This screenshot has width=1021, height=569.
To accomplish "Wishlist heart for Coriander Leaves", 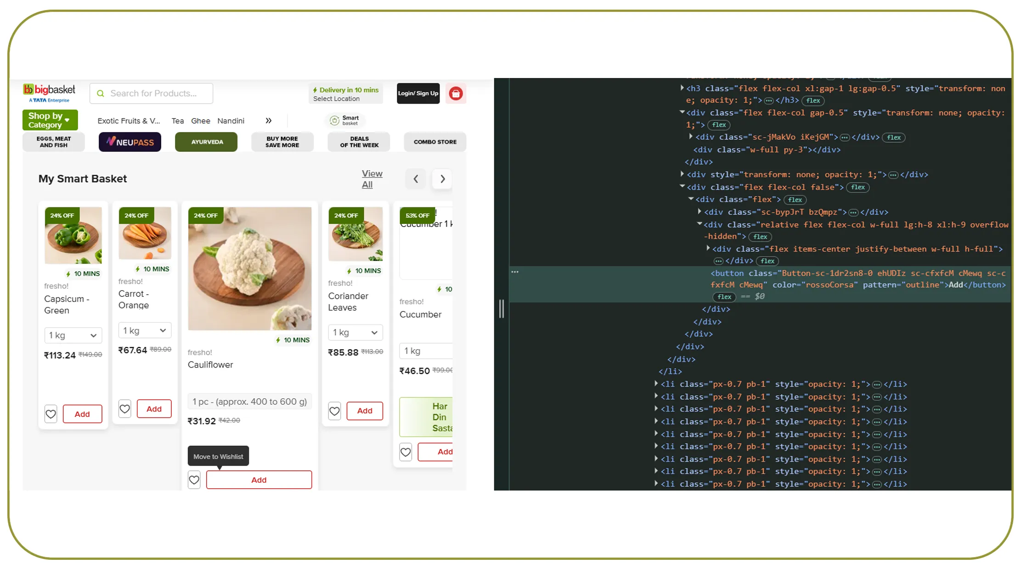I will point(334,411).
